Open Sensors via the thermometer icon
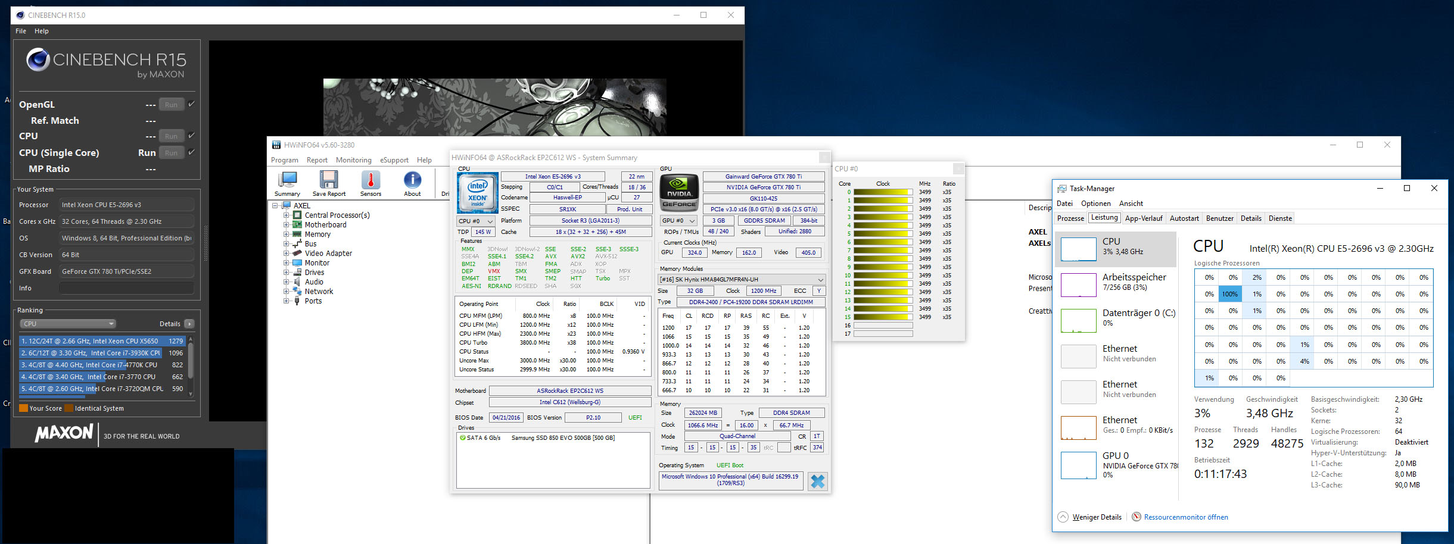Viewport: 1454px width, 544px height. point(370,180)
